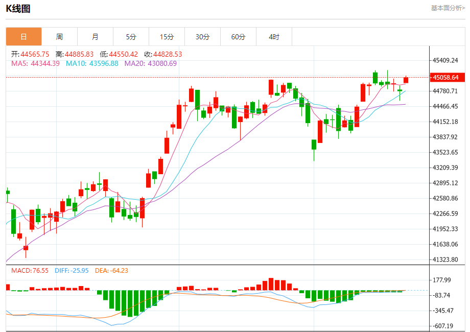Click the 177.99 MACD axis label
470x332 pixels.
click(441, 280)
